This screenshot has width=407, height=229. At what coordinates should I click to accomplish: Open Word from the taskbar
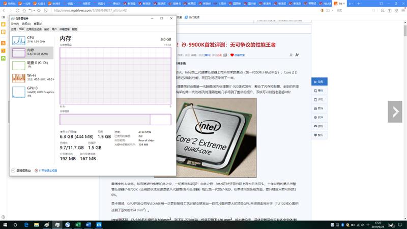88,225
